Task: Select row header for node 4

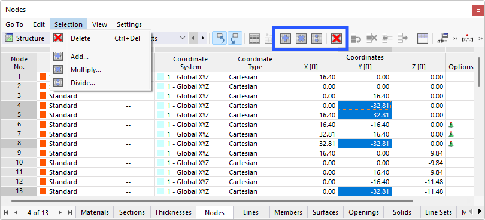Action: [19, 106]
